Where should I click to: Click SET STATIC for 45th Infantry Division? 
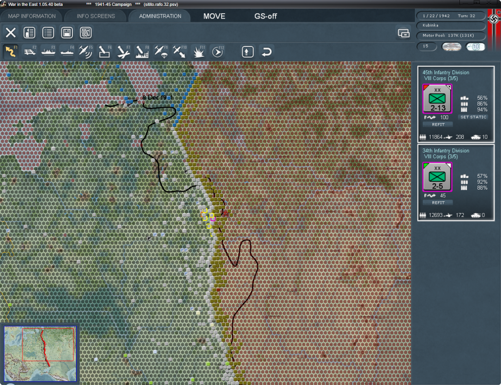click(x=474, y=117)
